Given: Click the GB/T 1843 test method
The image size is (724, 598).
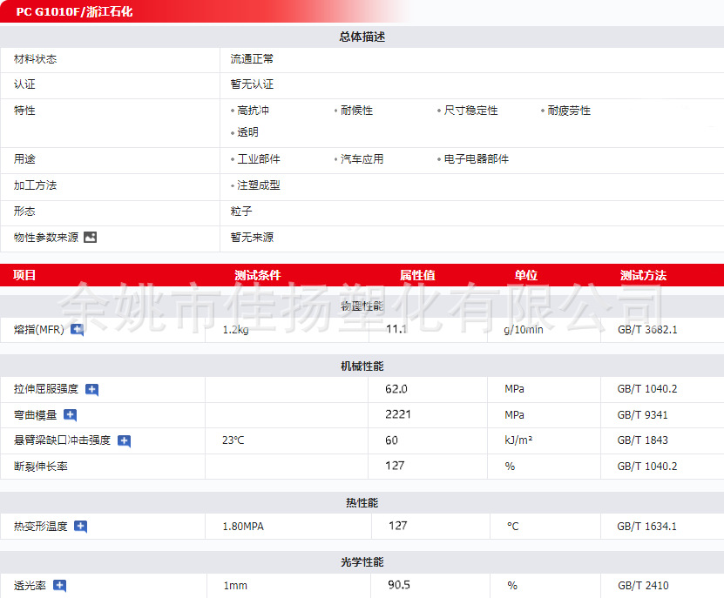Looking at the screenshot, I should [x=643, y=440].
